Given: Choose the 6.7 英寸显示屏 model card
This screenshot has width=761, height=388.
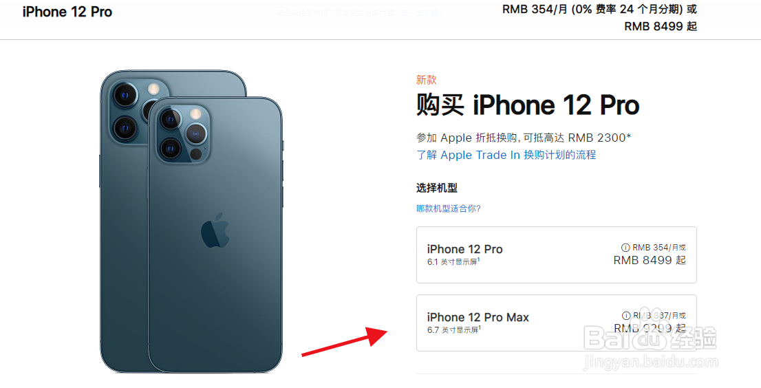Looking at the screenshot, I should 556,323.
